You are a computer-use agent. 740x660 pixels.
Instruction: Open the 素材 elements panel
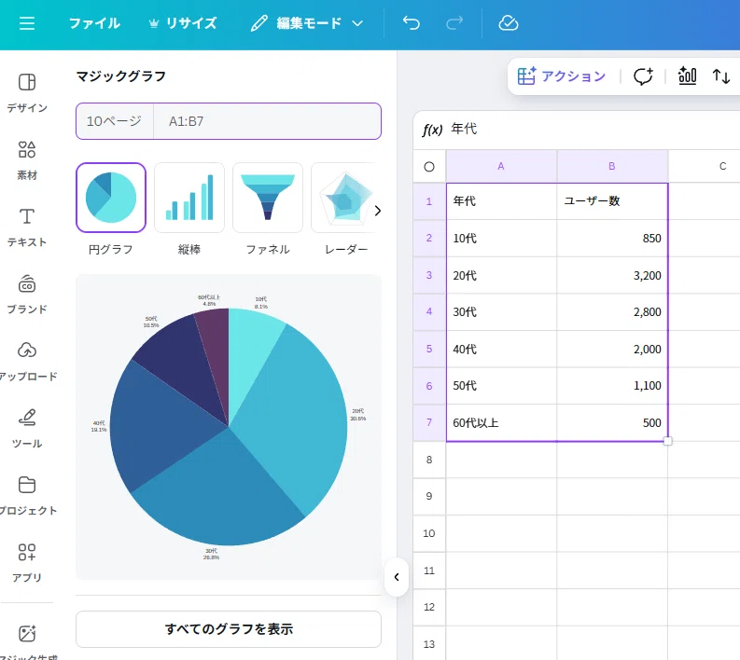coord(27,160)
